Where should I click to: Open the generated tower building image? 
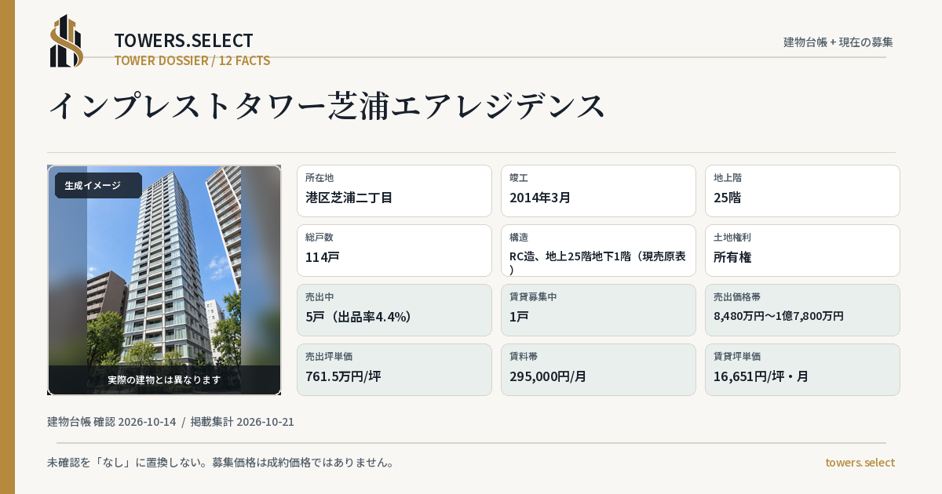pos(164,280)
